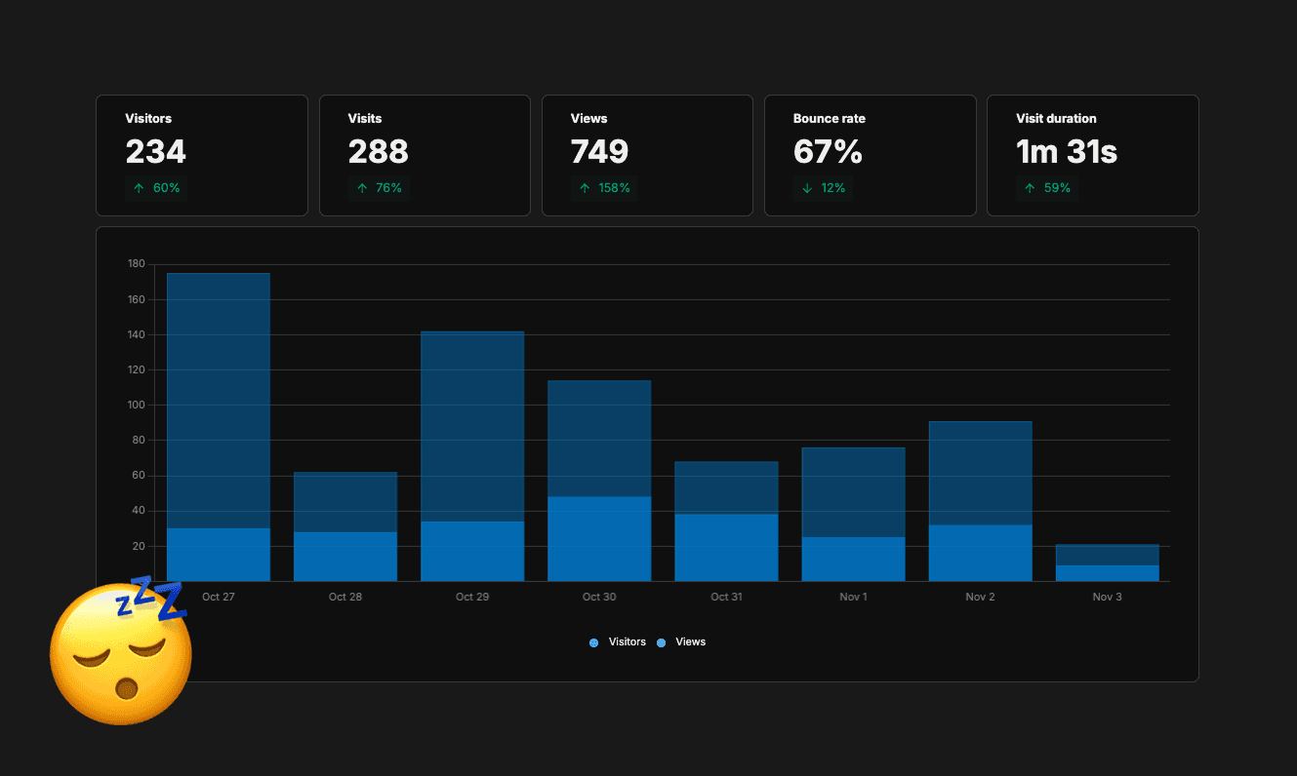Open the Bounce rate metric showing 67%

pyautogui.click(x=870, y=155)
